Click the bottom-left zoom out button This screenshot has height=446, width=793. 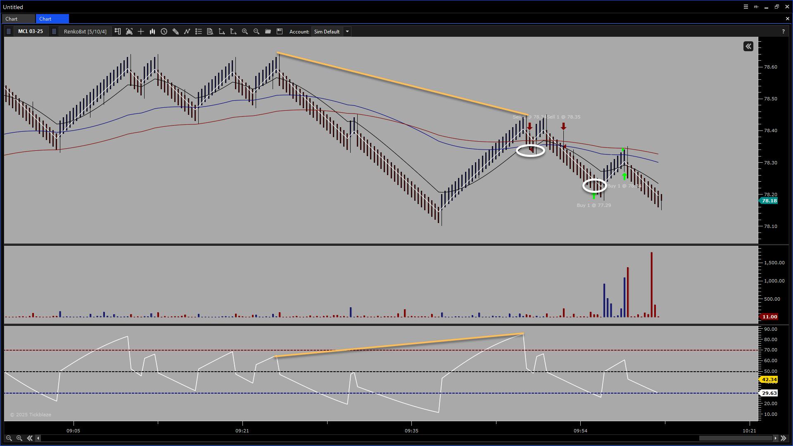9,438
